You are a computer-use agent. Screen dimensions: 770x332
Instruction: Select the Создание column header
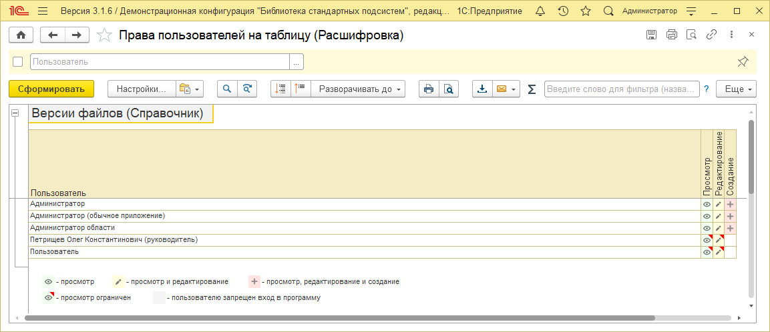(x=730, y=164)
